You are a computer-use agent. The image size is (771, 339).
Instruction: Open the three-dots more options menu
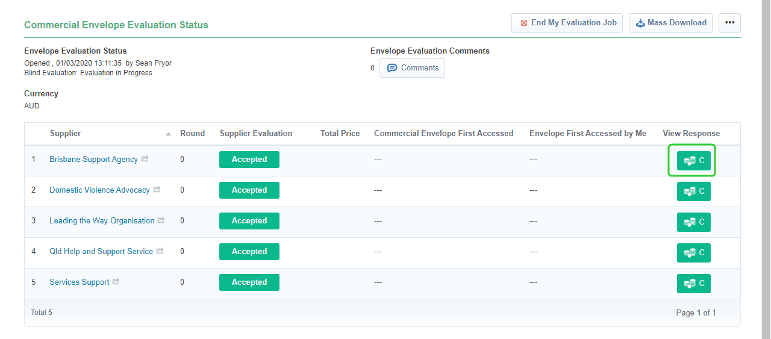coord(729,23)
